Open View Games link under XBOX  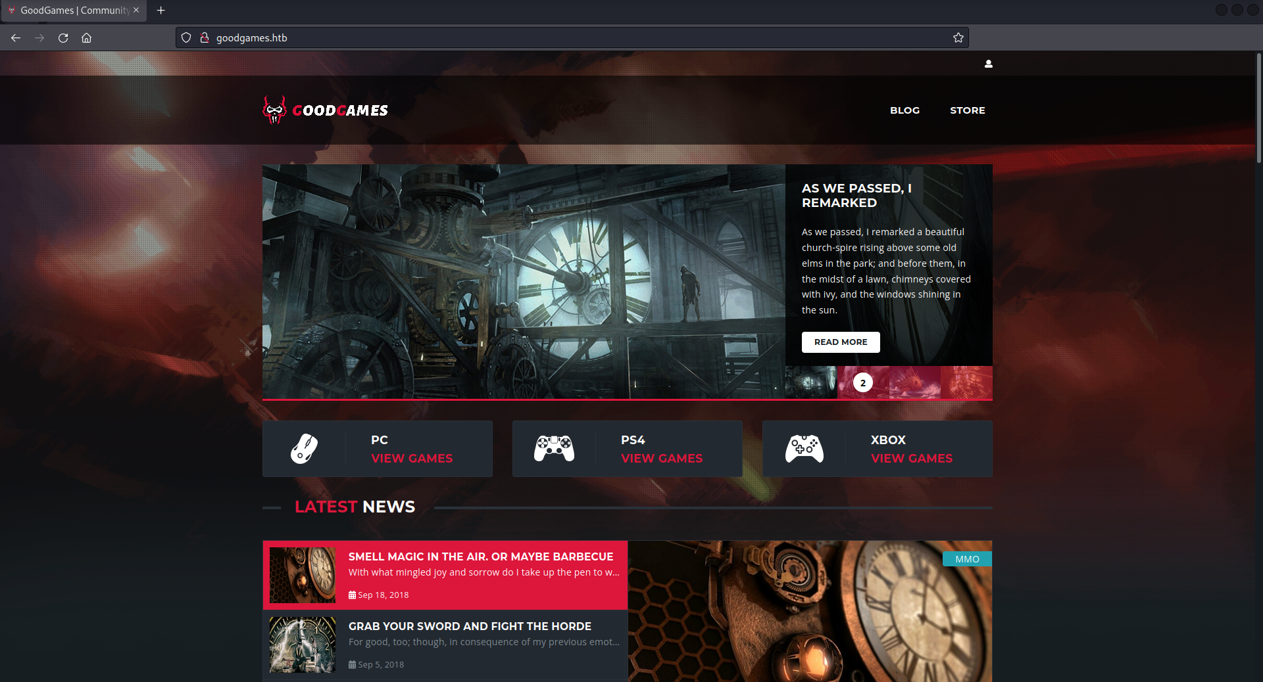pyautogui.click(x=911, y=459)
